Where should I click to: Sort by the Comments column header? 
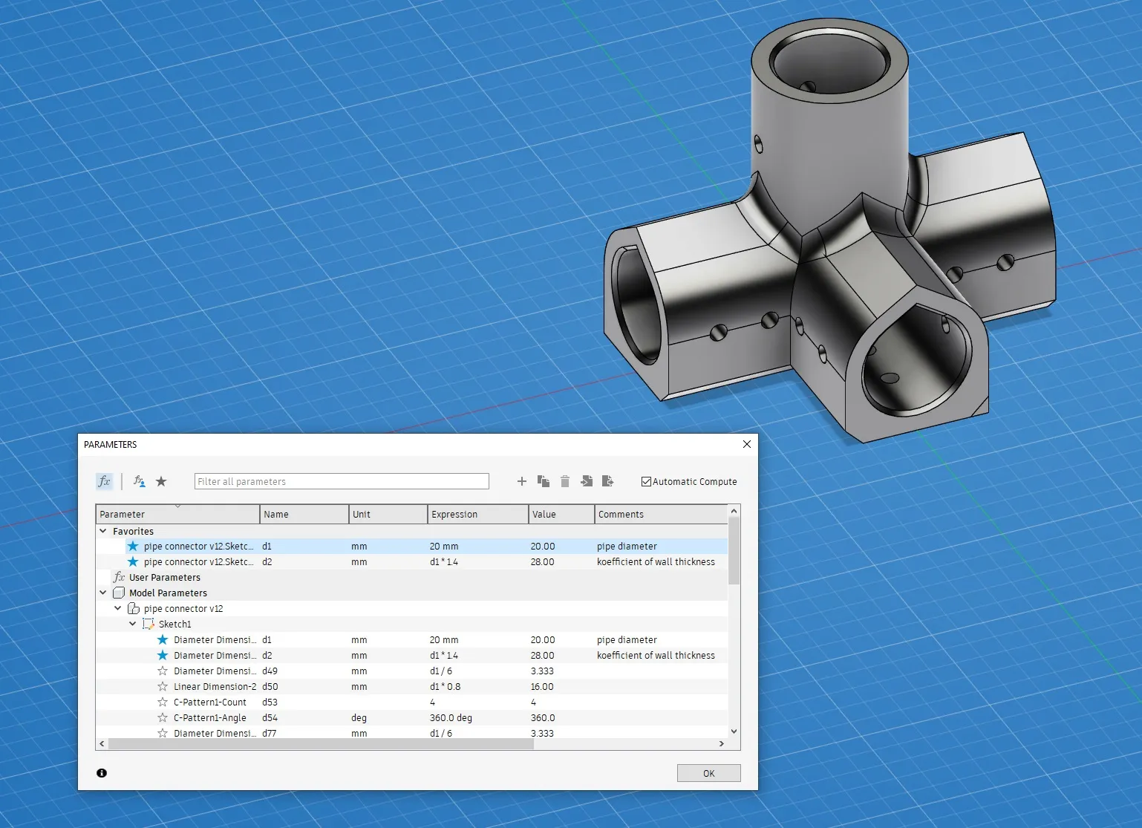point(662,514)
